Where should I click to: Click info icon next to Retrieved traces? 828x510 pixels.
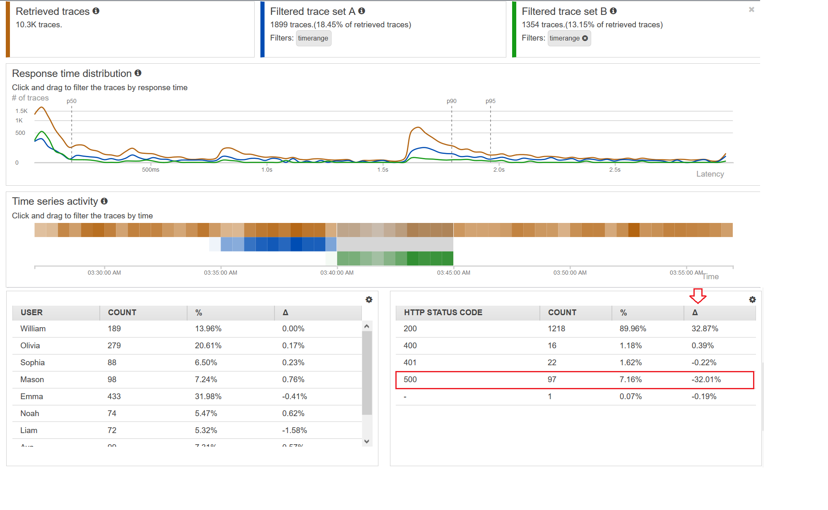96,11
